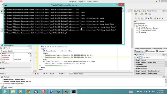167x94 pixels.
Task: Click the build configurations green icon in toolbar
Action: (155, 19)
